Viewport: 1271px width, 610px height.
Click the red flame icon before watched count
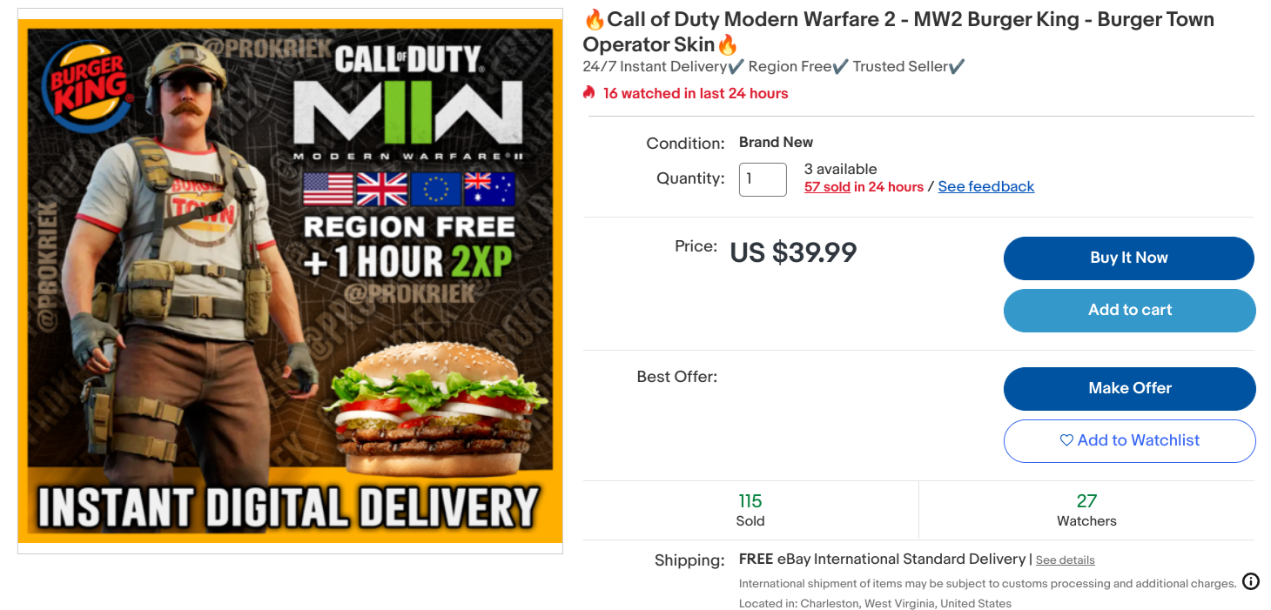tap(589, 92)
